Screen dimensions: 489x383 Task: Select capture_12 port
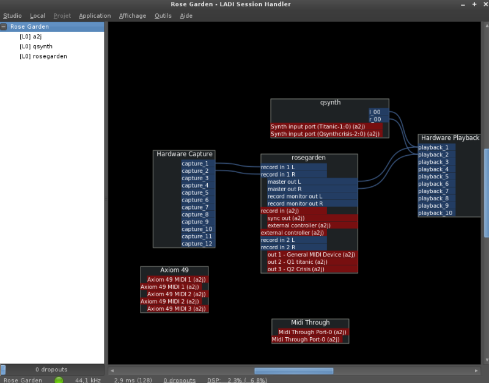tap(198, 244)
